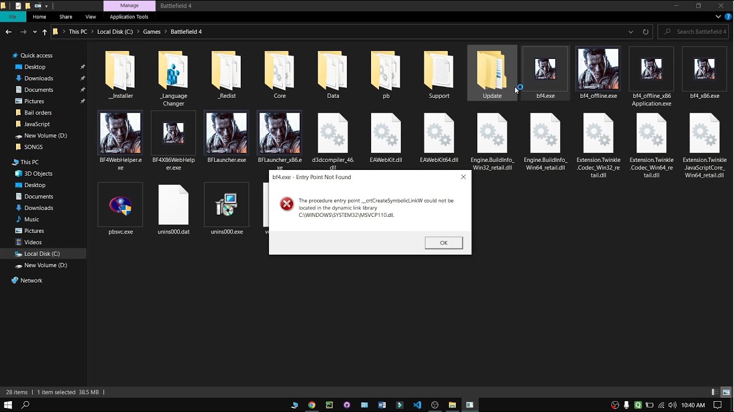The width and height of the screenshot is (734, 412).
Task: Switch to details view in the status bar
Action: coord(715,393)
